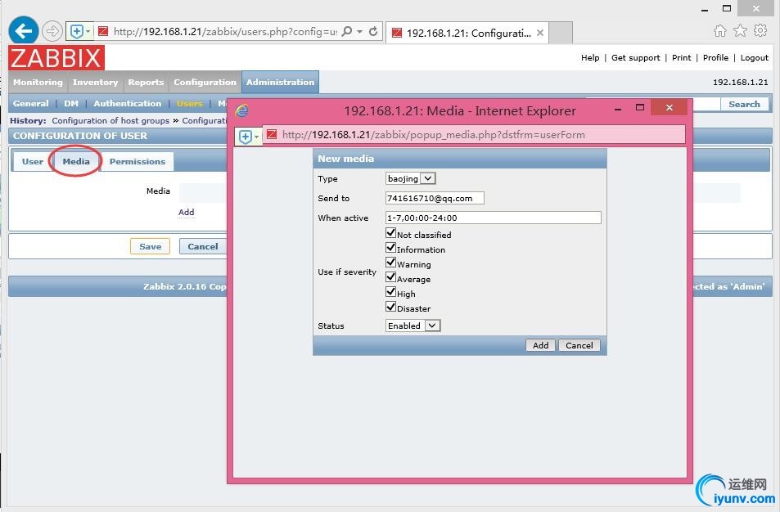Screen dimensions: 780x512
Task: Click the browser back arrow button
Action: tap(24, 31)
